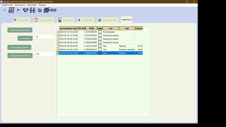Viewport: 226px width, 127px height.
Task: Switch to the 'Интернет чеки' tab
Action: [x=108, y=20]
